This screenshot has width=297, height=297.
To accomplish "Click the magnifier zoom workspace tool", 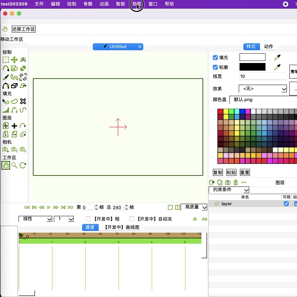I will pyautogui.click(x=14, y=165).
